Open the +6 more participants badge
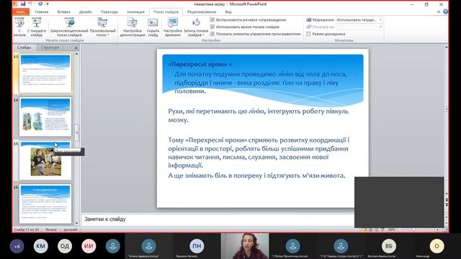The image size is (461, 259). click(17, 246)
